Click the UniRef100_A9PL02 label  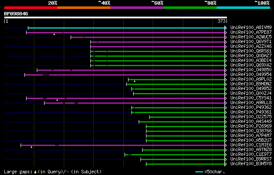[x=251, y=79]
